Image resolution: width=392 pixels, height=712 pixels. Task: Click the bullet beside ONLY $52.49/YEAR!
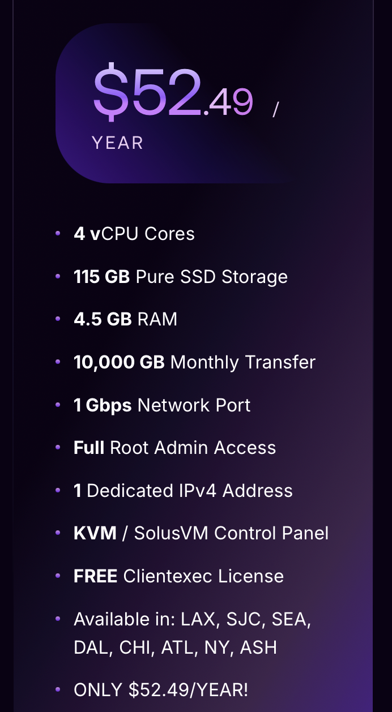[x=58, y=689]
